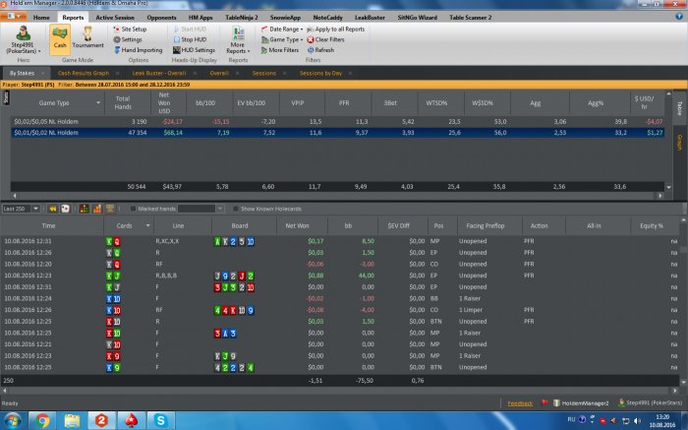This screenshot has height=430, width=688.
Task: Open PokerStars from taskbar
Action: (x=131, y=421)
